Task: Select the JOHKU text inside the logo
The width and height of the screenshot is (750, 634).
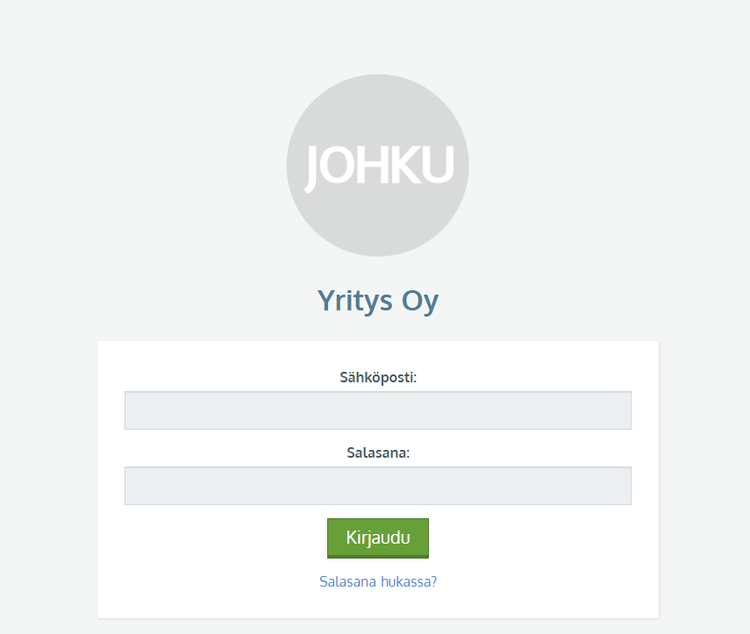Action: (x=379, y=167)
